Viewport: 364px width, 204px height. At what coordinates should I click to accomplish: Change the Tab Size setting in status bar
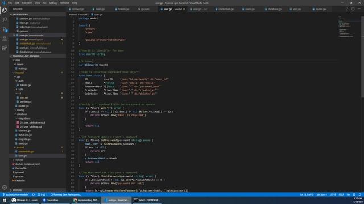click(322, 194)
